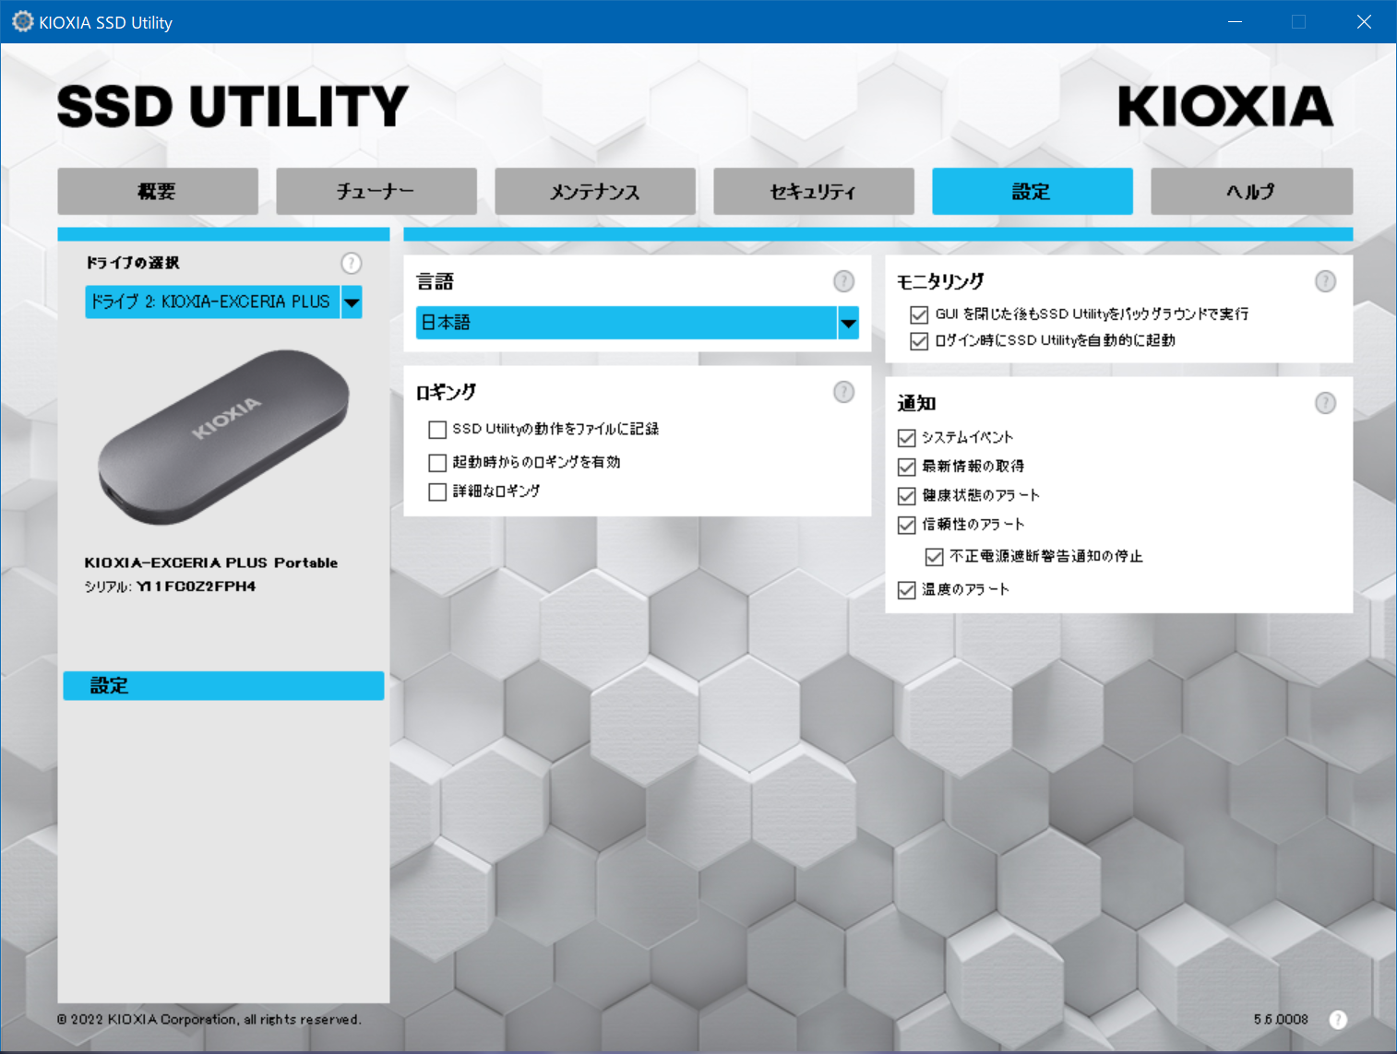Open help icon for ロギング section
The image size is (1397, 1054).
coord(843,392)
